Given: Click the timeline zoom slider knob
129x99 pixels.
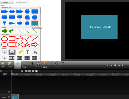Looking at the screenshot, I should click(x=12, y=71).
